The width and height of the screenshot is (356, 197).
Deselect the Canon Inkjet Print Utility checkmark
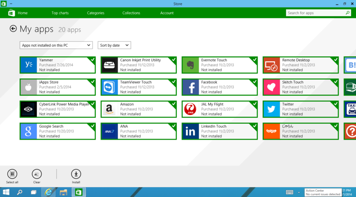[174, 60]
